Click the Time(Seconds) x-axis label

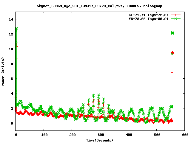(x=99, y=140)
